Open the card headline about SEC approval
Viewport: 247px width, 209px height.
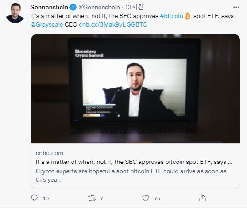134,162
